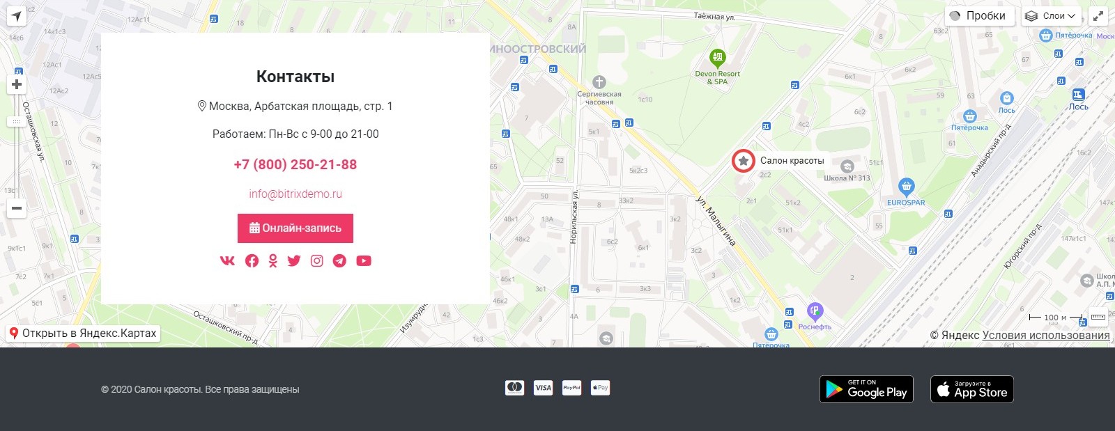Select the Салон красоты map marker

pos(744,161)
